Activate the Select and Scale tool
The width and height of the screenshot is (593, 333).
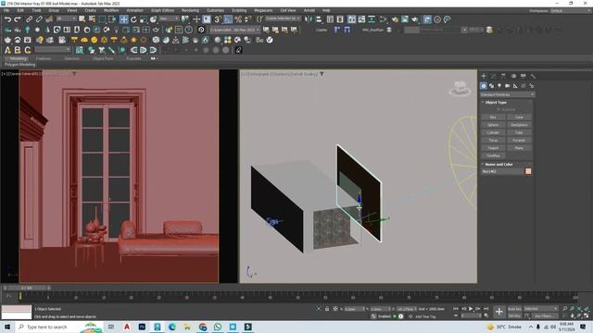point(144,19)
